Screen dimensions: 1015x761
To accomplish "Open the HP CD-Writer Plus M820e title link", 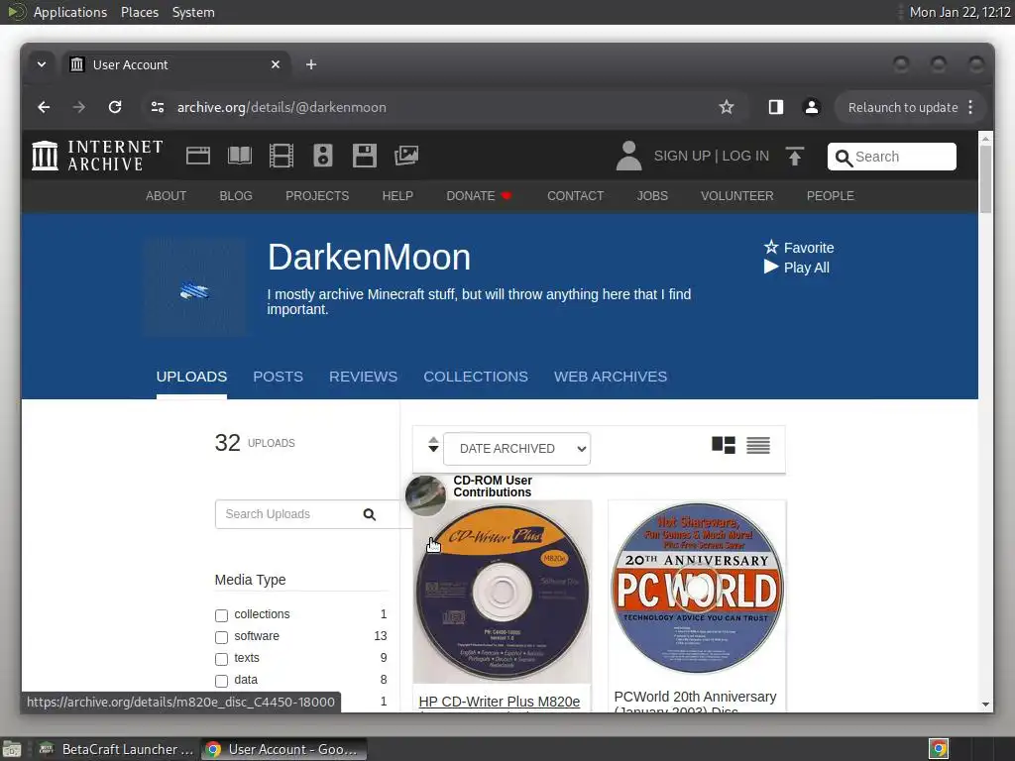I will [x=500, y=702].
